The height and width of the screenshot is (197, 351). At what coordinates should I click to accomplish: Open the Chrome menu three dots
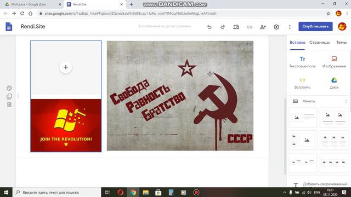[347, 13]
